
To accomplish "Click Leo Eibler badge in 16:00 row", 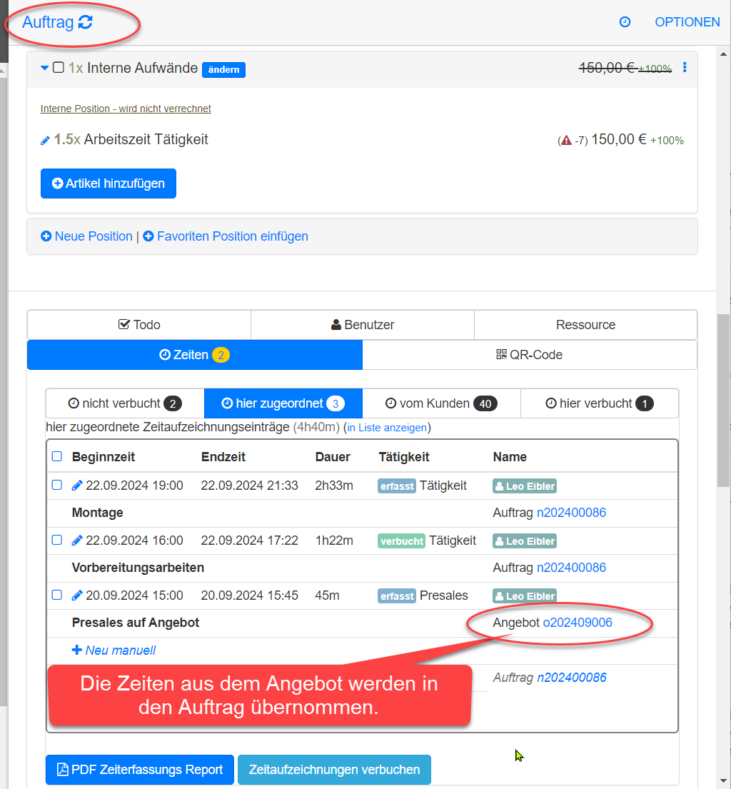I will 525,541.
